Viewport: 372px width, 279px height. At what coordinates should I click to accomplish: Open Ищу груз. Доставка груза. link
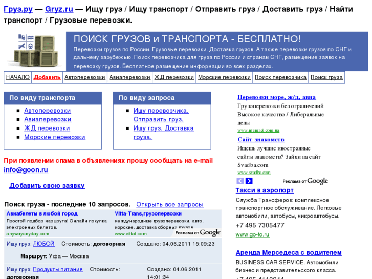tap(163, 133)
